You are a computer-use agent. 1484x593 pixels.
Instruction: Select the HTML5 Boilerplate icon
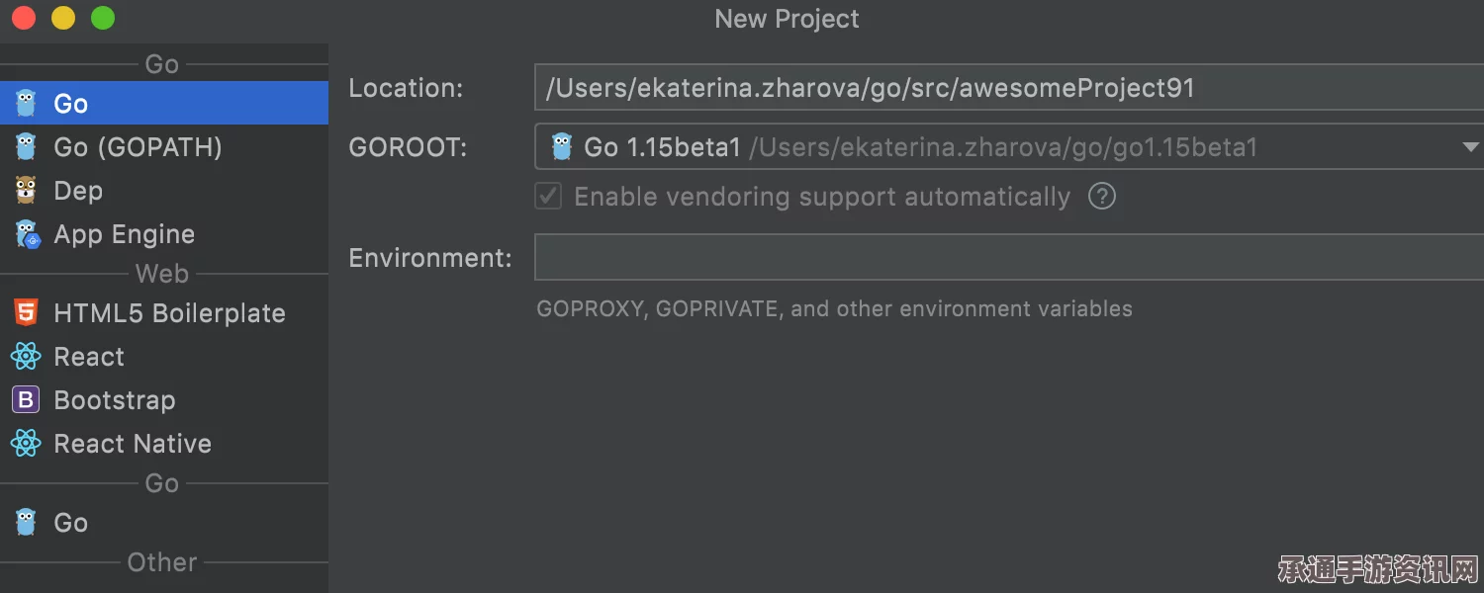coord(26,313)
